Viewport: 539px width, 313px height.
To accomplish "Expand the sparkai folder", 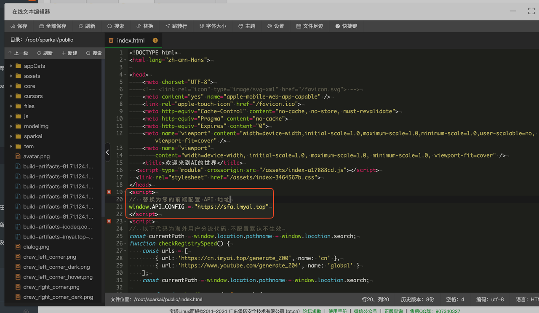I will click(11, 136).
